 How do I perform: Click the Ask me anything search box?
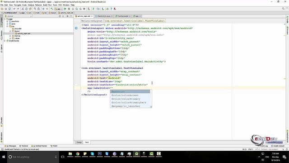33,157
